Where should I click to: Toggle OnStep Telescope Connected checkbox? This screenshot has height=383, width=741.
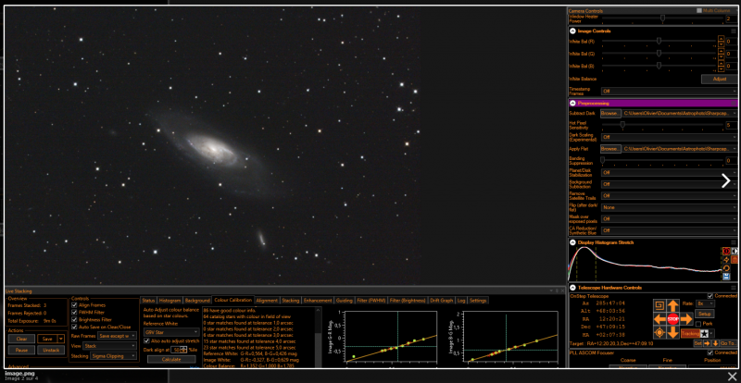click(x=710, y=296)
